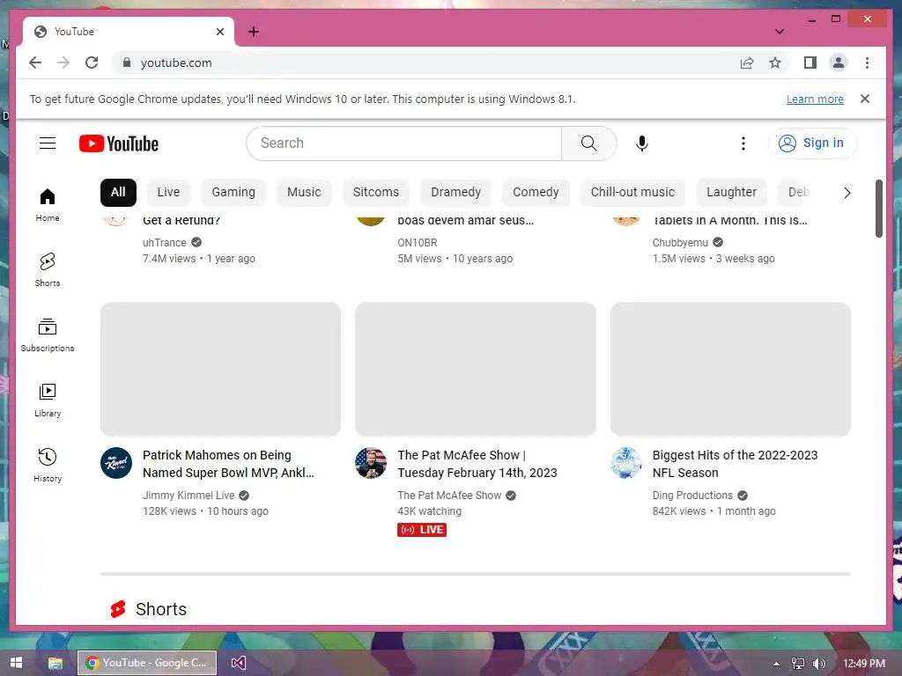Screen dimensions: 902x676
Task: Expand the tab search dropdown arrow
Action: point(779,32)
